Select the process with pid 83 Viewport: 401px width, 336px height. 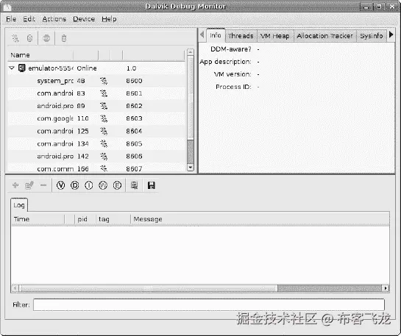click(96, 93)
